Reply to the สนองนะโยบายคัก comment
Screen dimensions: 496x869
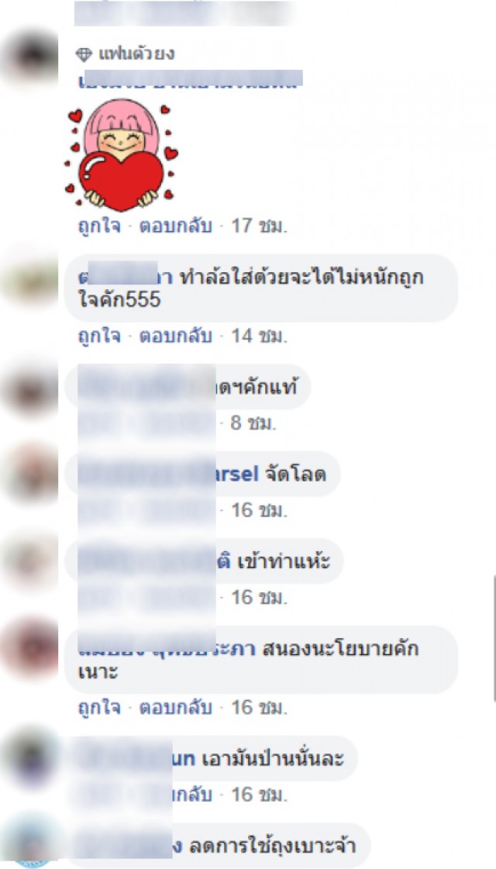[175, 708]
